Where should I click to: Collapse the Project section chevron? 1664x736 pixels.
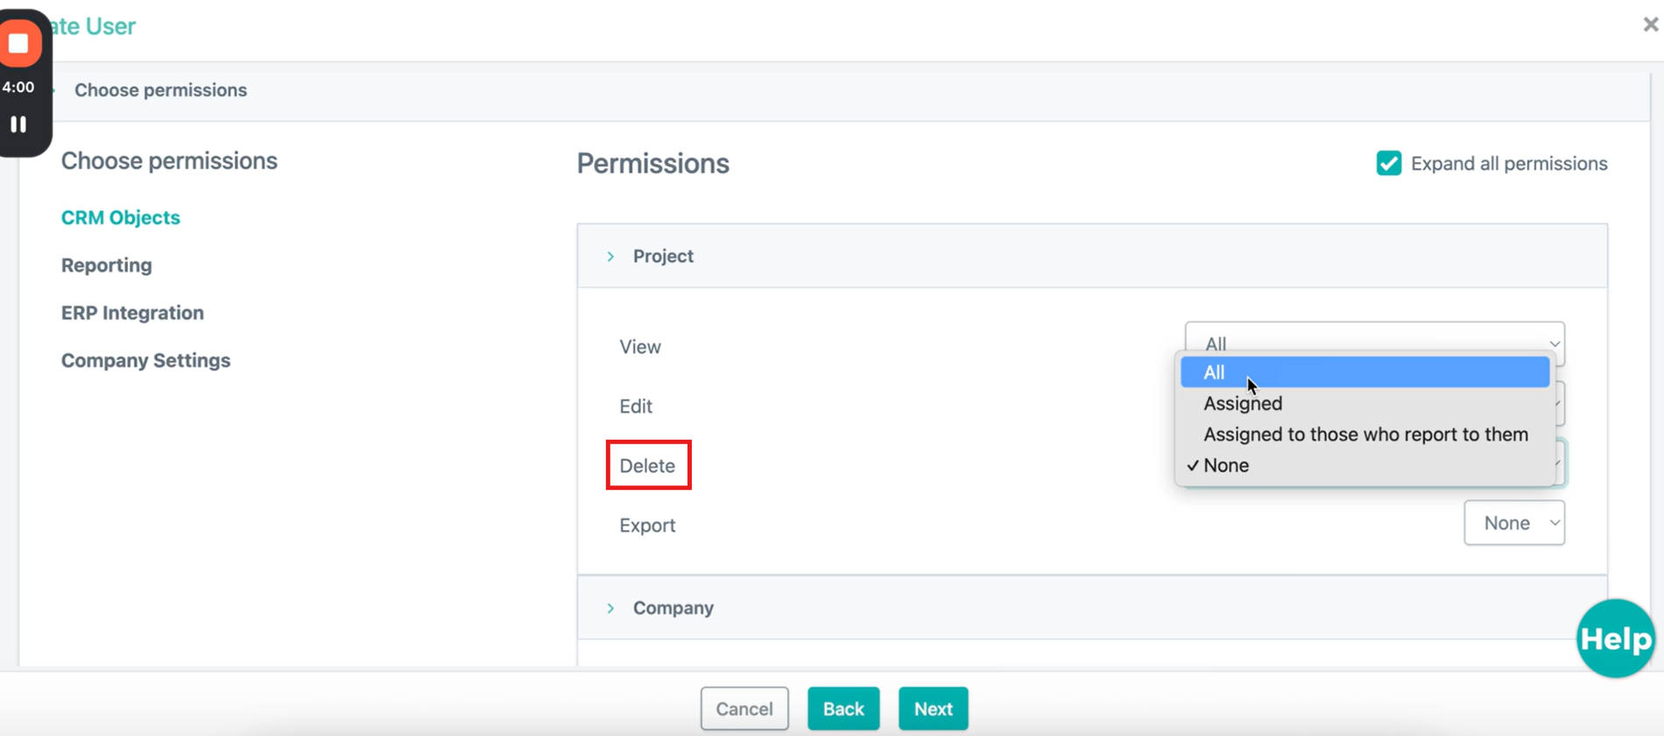pyautogui.click(x=611, y=257)
